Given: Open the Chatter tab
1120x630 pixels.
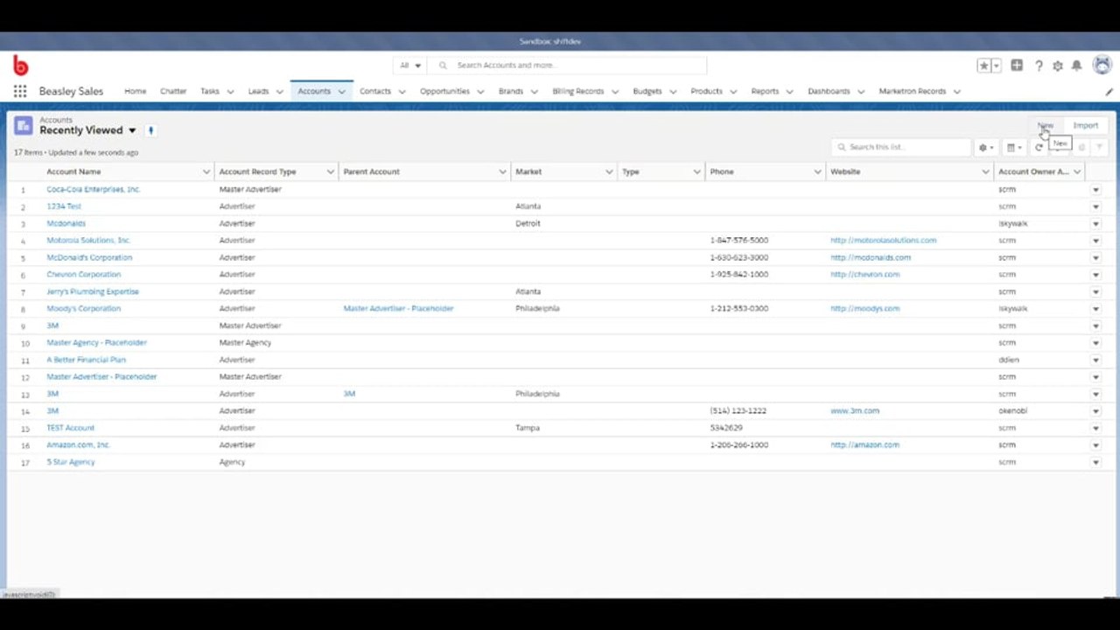Looking at the screenshot, I should [x=173, y=91].
